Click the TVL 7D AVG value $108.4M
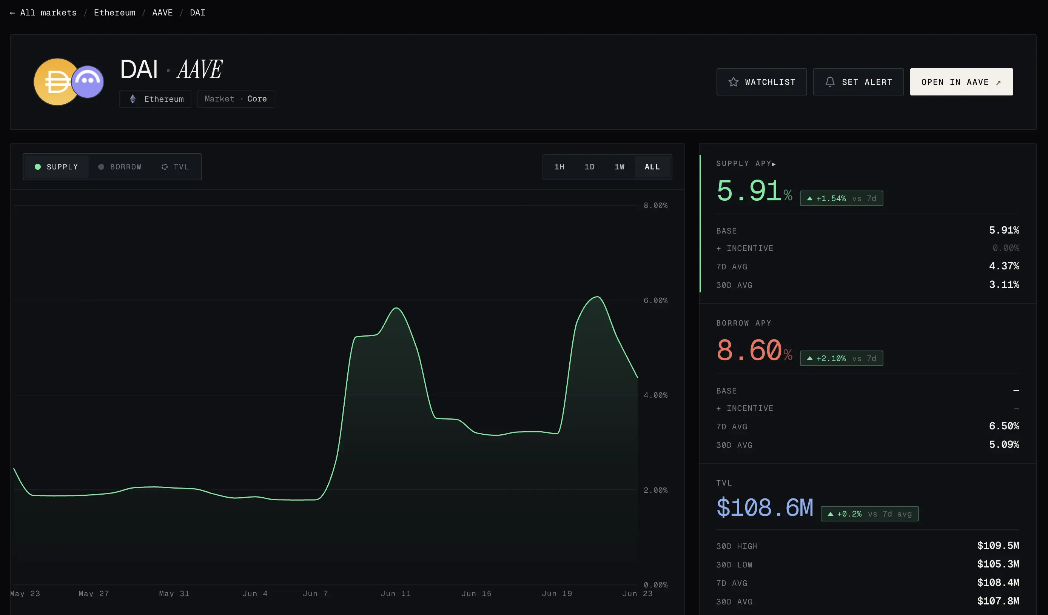The width and height of the screenshot is (1048, 615). [x=998, y=583]
